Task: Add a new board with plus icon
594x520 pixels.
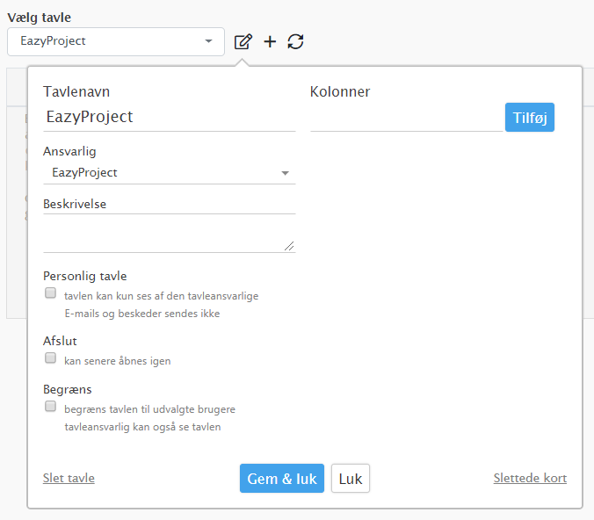Action: 270,41
